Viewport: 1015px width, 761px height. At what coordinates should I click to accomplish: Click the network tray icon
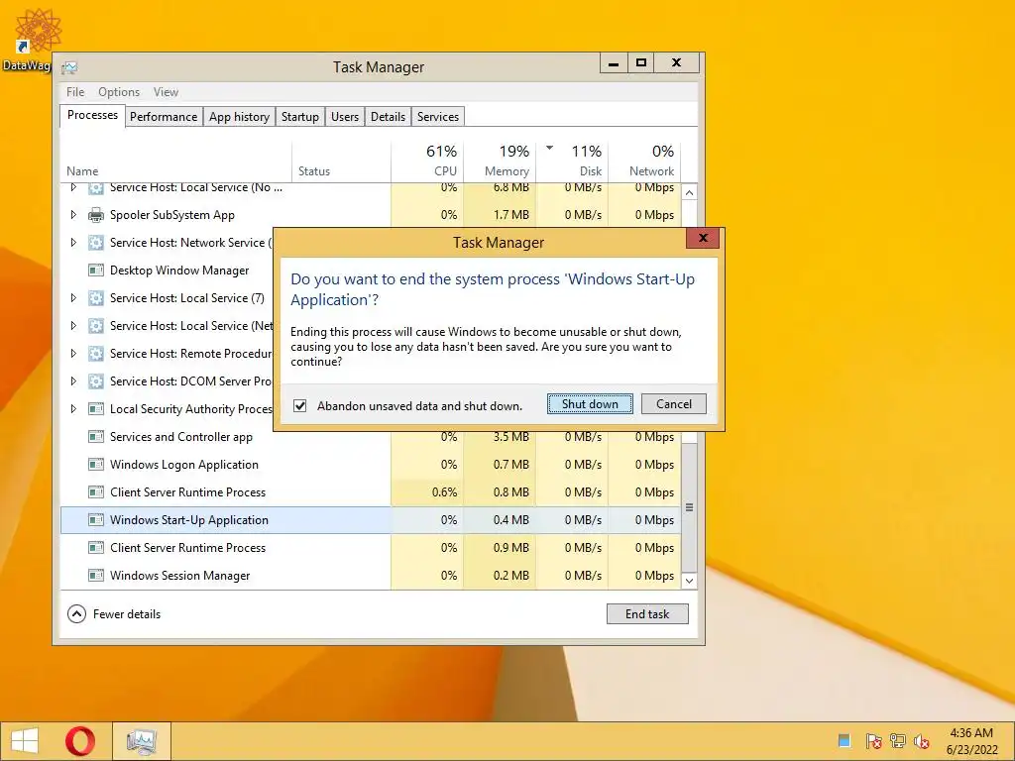pyautogui.click(x=898, y=741)
